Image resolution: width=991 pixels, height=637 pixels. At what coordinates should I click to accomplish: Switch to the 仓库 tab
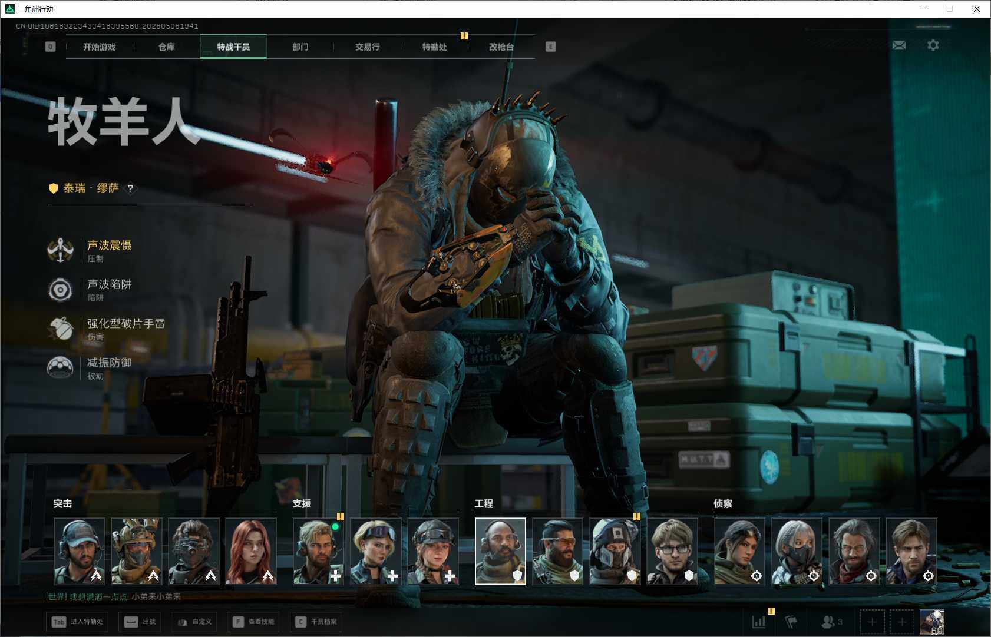[x=167, y=47]
